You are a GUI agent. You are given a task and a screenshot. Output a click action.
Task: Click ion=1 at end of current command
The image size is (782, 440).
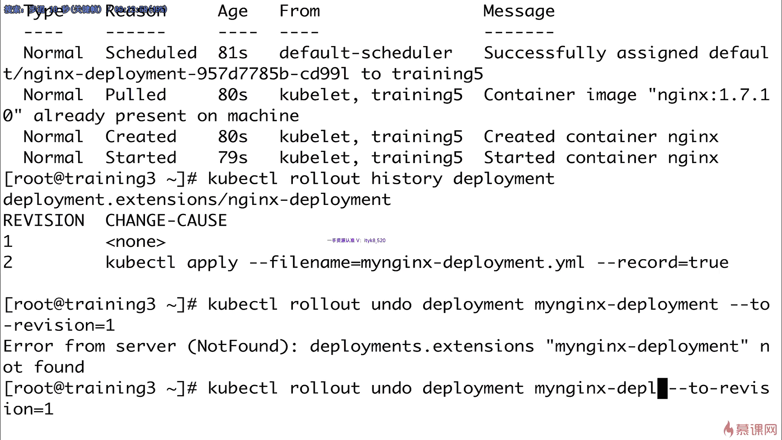coord(28,409)
